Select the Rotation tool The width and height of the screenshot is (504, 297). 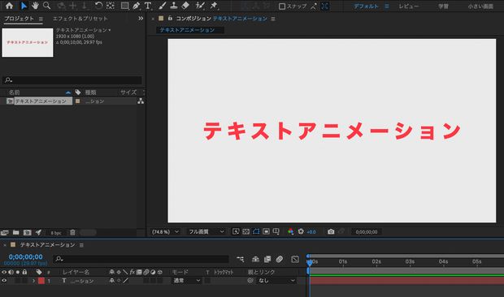point(98,6)
